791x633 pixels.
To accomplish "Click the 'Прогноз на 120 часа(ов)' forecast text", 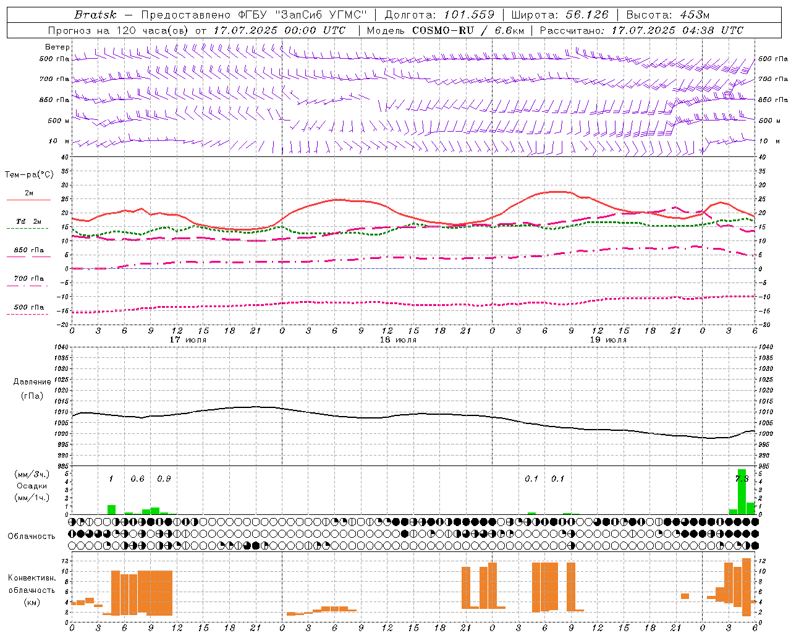I will click(118, 30).
